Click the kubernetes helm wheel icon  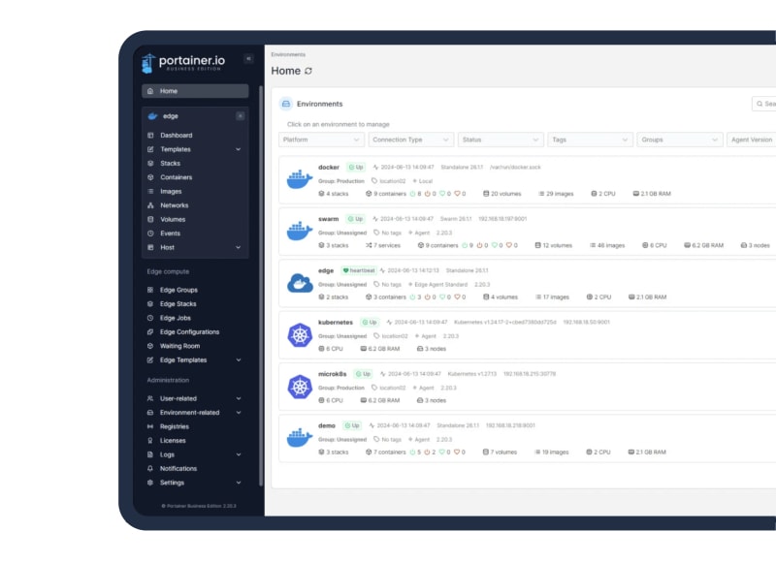point(298,335)
